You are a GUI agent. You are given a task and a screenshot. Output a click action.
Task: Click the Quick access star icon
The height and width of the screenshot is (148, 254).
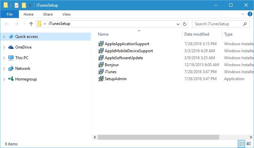click(11, 37)
